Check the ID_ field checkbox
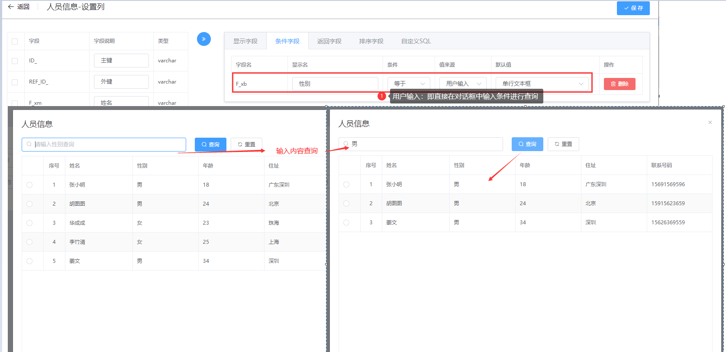Viewport: 726px width, 352px height. tap(15, 61)
